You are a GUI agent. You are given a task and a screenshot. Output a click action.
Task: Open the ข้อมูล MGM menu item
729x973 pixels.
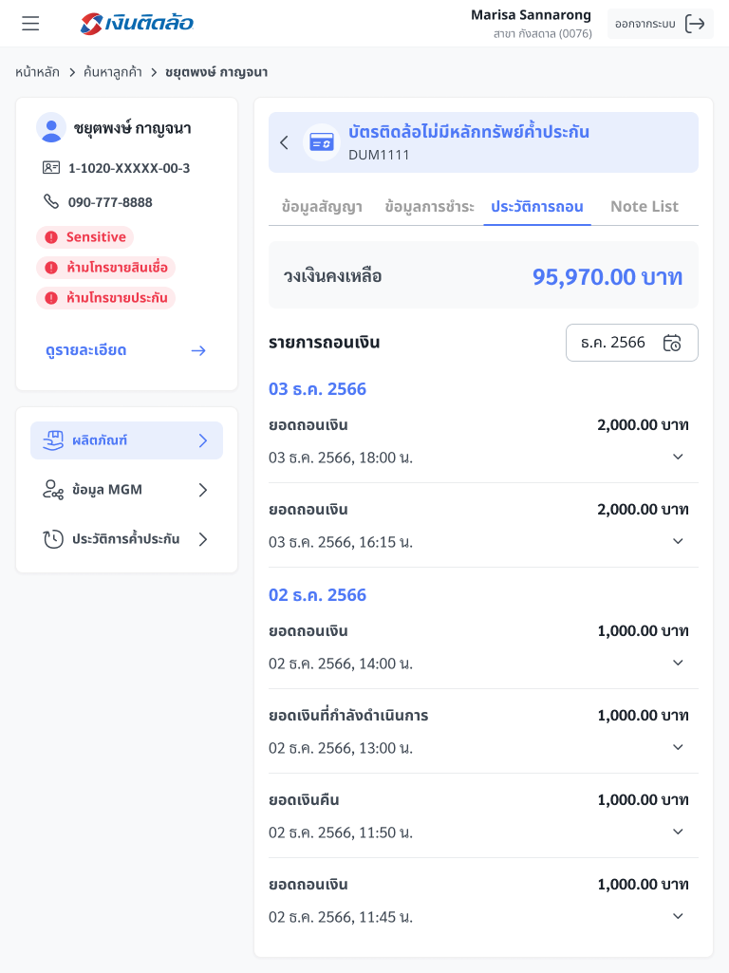click(x=126, y=490)
